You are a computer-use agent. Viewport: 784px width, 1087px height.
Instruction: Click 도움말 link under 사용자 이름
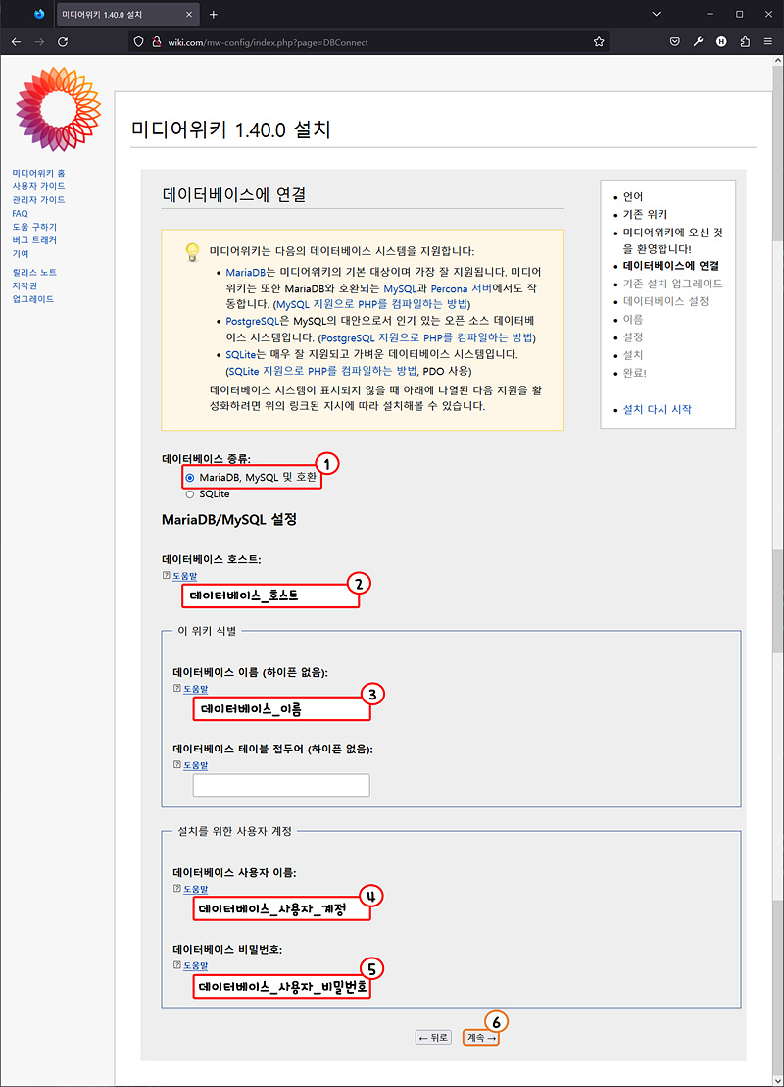(195, 889)
